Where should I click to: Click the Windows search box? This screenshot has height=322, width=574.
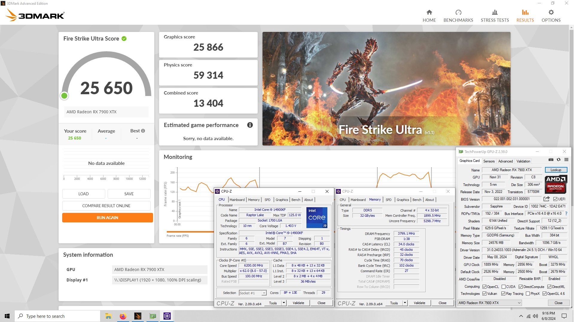57,316
